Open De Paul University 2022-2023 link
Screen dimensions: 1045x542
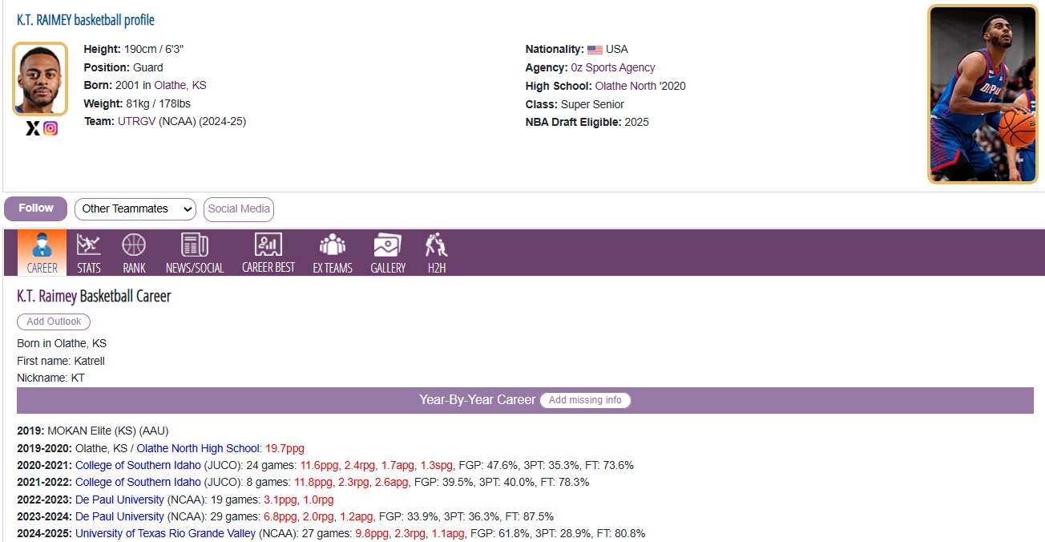[119, 500]
